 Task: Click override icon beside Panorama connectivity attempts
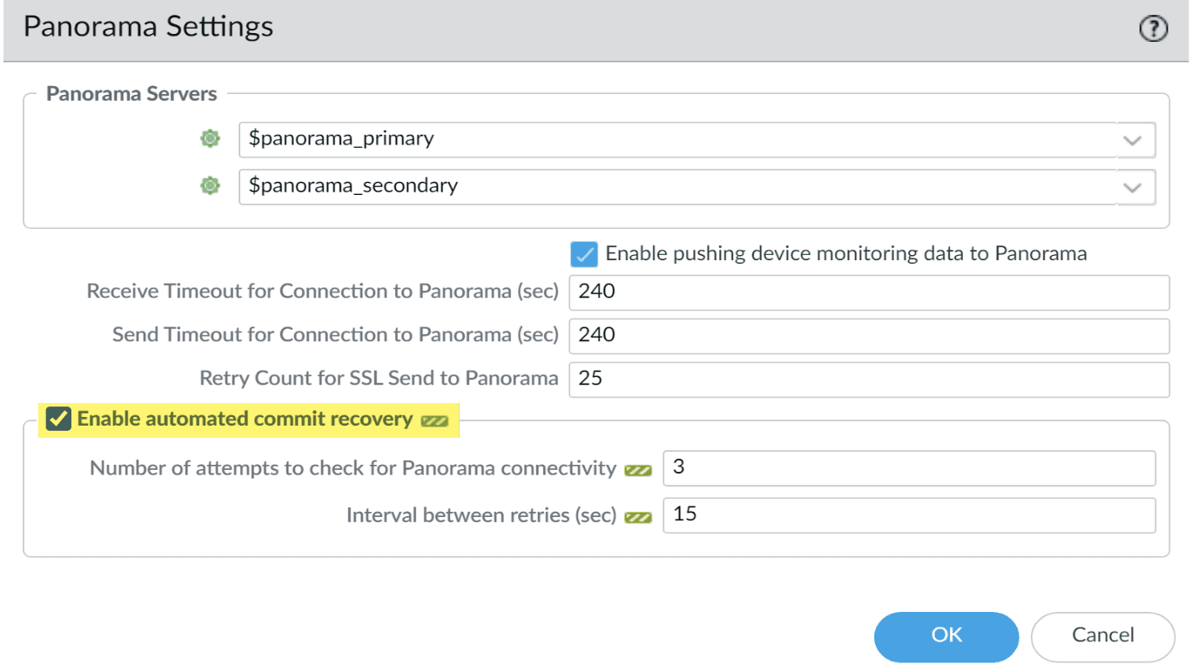[638, 470]
